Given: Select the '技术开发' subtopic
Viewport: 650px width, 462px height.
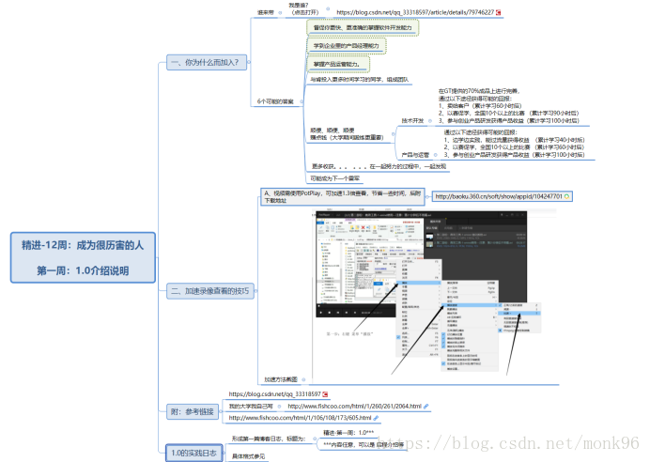Looking at the screenshot, I should (x=412, y=121).
